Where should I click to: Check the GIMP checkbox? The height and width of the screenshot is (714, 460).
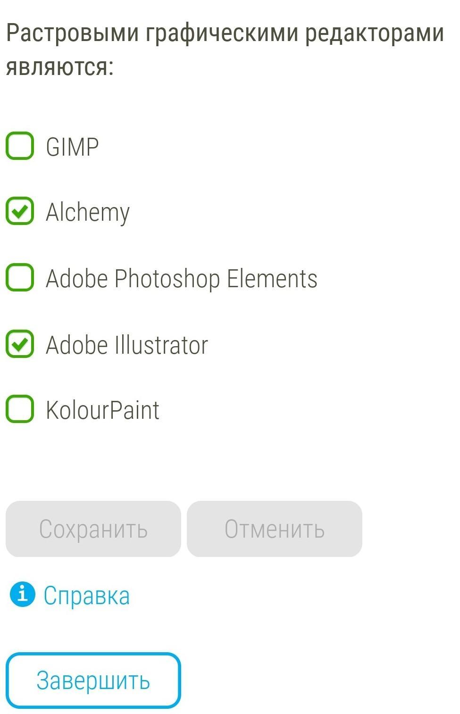click(20, 146)
